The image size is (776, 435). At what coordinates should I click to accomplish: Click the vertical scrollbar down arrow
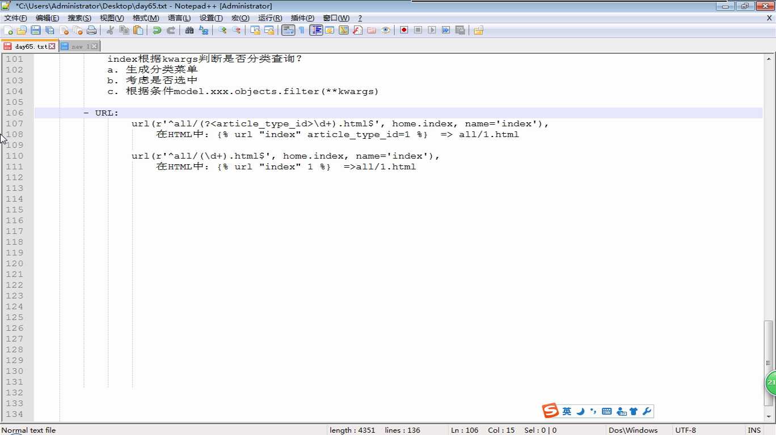[x=769, y=417]
